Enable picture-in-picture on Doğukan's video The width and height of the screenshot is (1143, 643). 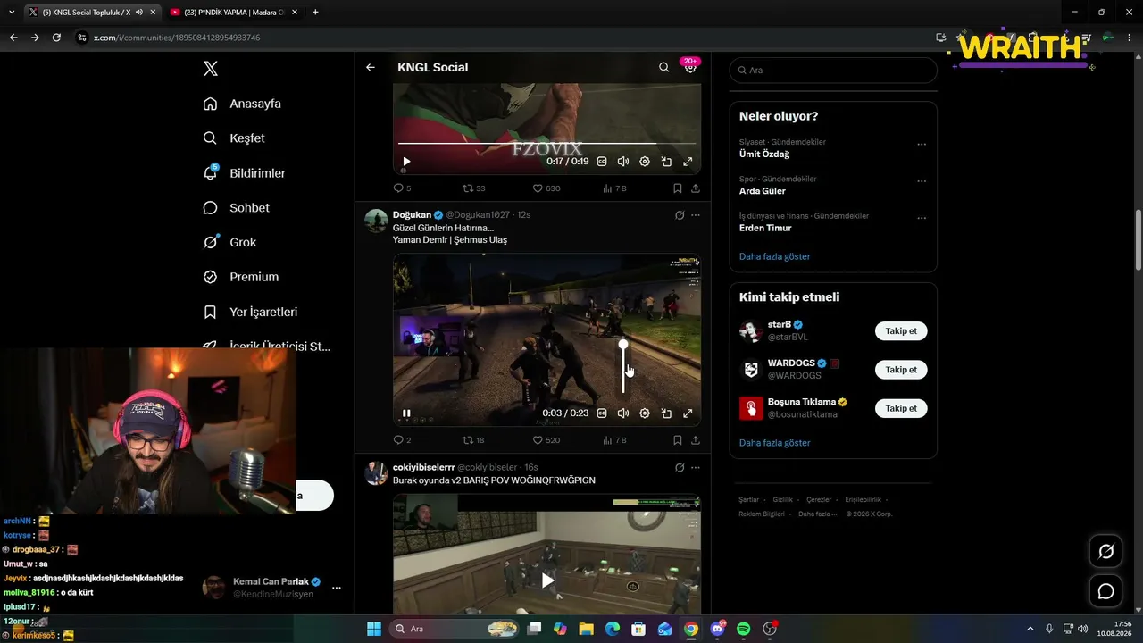(x=666, y=413)
